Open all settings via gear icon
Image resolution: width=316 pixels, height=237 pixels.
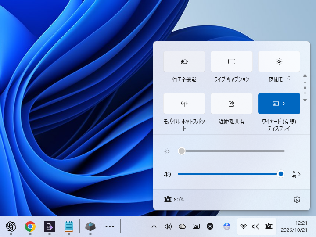[297, 200]
